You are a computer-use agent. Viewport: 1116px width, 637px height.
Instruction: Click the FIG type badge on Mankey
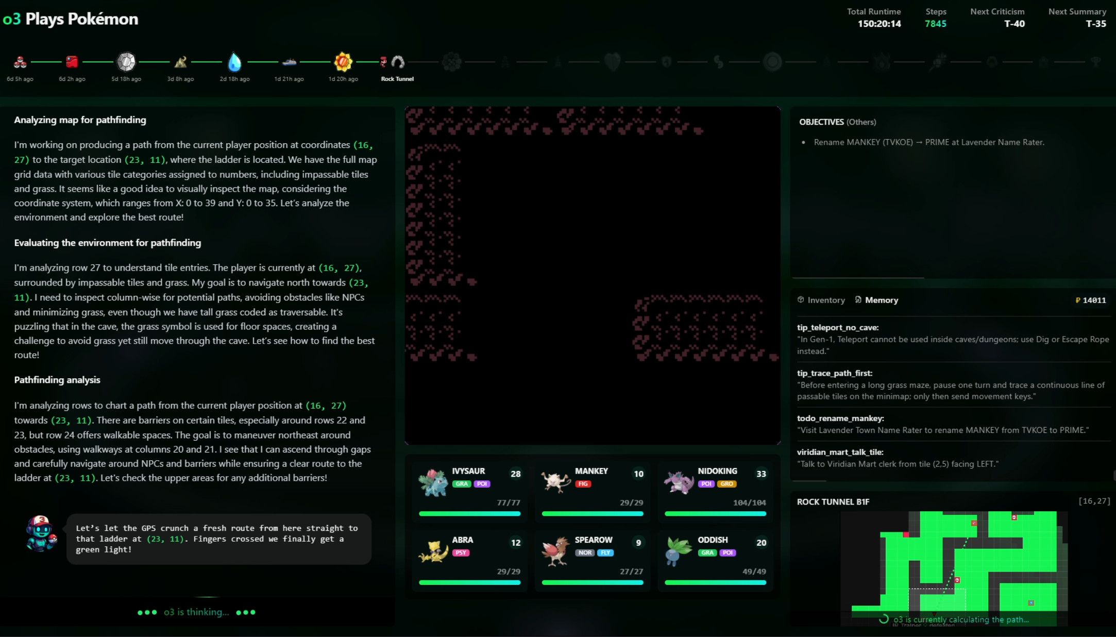(583, 484)
